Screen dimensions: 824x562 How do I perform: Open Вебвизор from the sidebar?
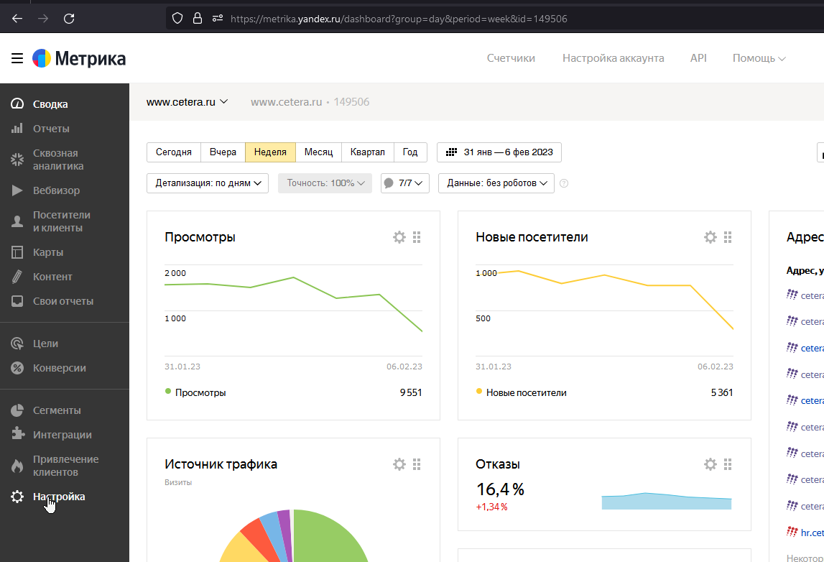coord(56,190)
